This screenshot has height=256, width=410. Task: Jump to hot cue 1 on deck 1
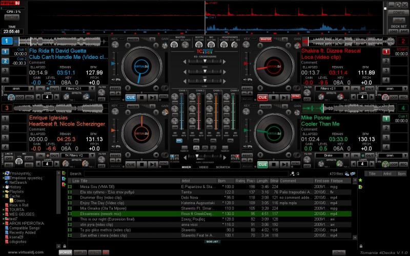[x=5, y=52]
